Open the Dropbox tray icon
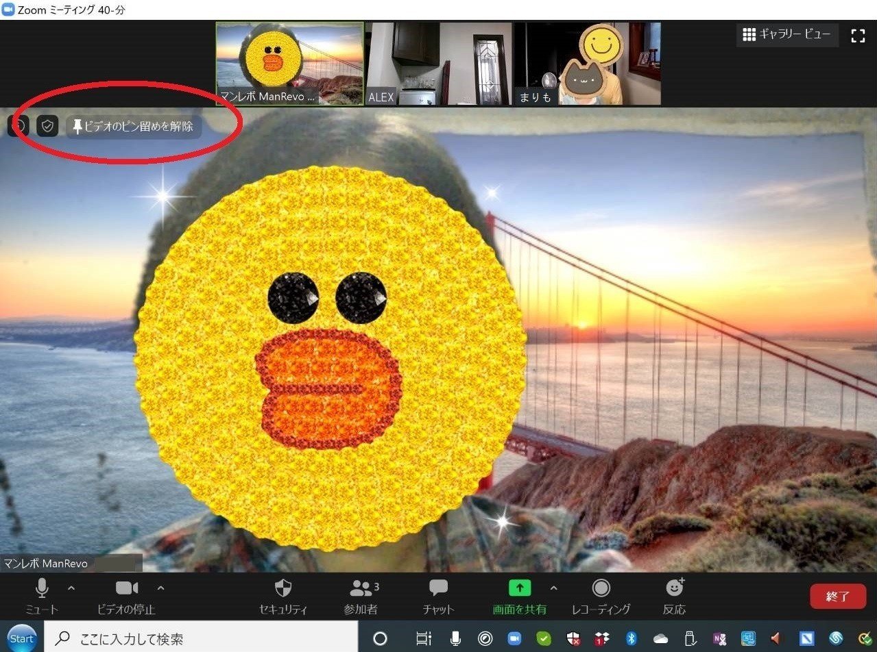This screenshot has height=652, width=877. pos(602,639)
